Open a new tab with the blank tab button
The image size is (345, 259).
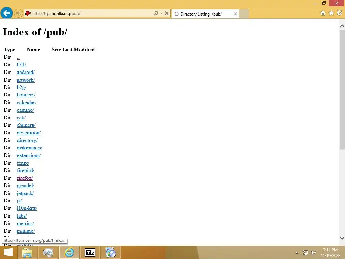click(x=244, y=14)
